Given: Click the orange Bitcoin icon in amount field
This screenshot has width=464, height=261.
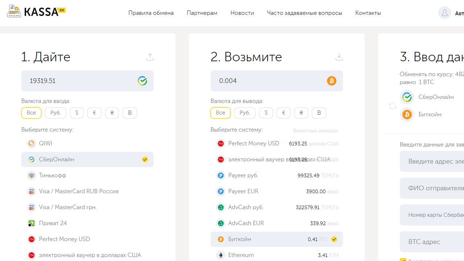Looking at the screenshot, I should (331, 81).
